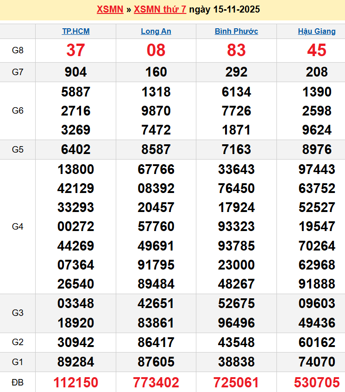
Task: Select the special prize number 112150
Action: coord(76,382)
